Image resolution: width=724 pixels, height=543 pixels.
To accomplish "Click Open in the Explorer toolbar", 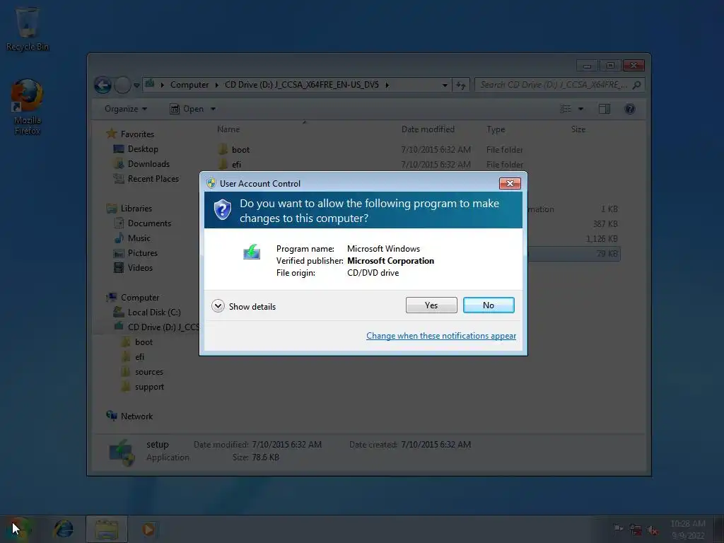I will [187, 109].
